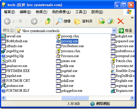Viewport: 137px width, 109px height.
Task: Select the pagedfrg.exe icon
Action: [3, 51]
